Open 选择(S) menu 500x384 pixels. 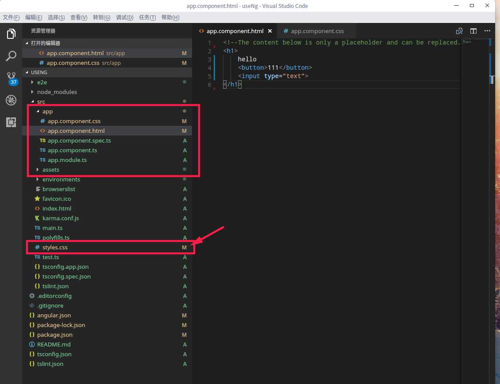click(x=56, y=18)
